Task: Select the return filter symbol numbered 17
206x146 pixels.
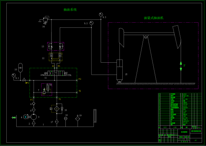Action: click(x=57, y=121)
